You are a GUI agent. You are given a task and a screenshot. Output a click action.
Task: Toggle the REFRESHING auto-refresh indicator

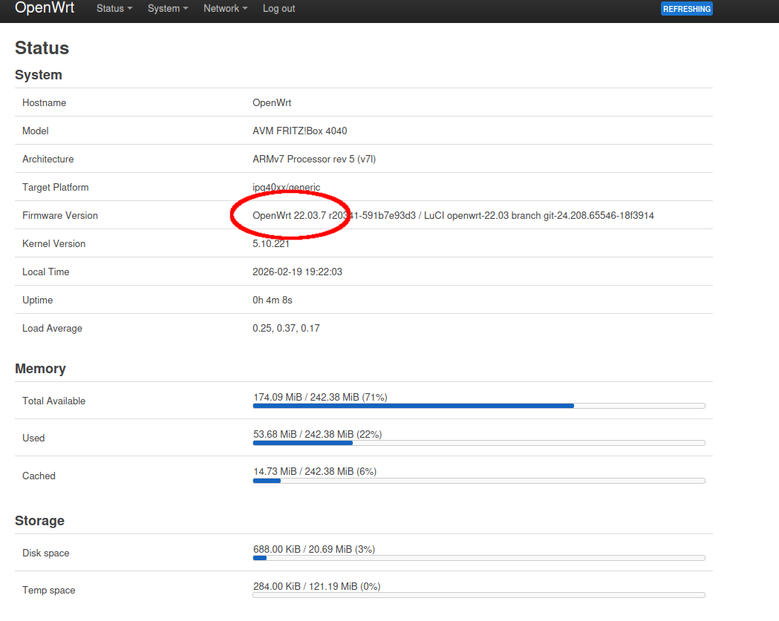tap(686, 9)
